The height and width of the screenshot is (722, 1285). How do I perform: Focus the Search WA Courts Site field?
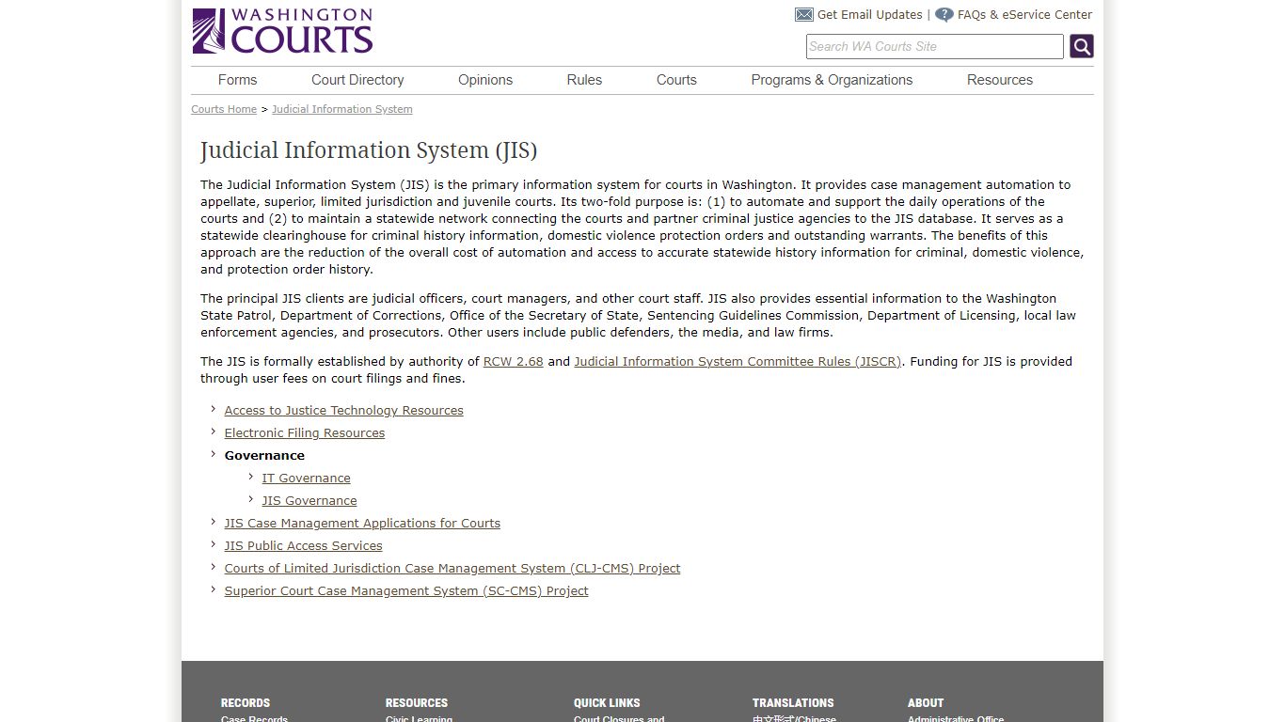tap(935, 46)
